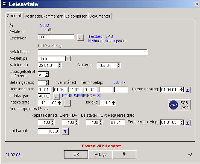The height and width of the screenshot is (164, 200).
Task: Expand the Avtaletype dropdown
Action: click(x=68, y=59)
